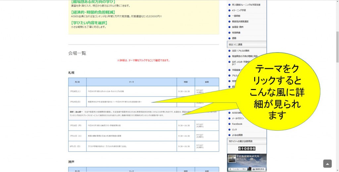Click the page vertical scrollbar thumb

click(x=337, y=47)
